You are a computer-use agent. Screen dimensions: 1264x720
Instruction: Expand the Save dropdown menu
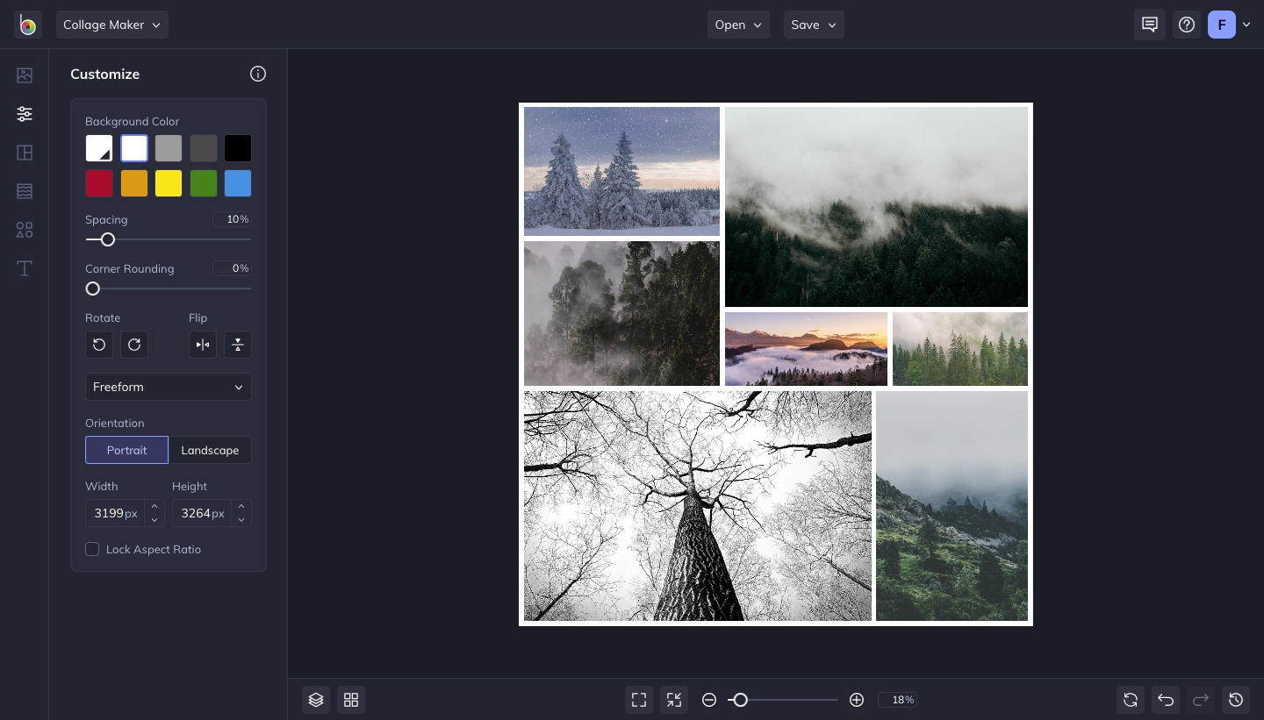tap(813, 25)
